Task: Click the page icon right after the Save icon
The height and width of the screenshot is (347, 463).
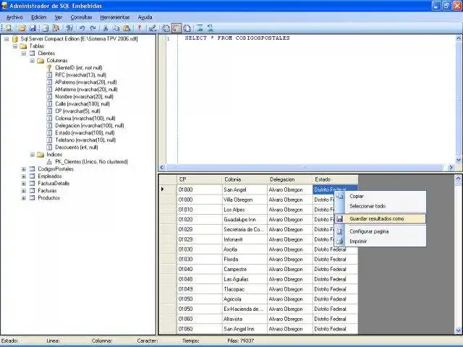Action: click(x=46, y=28)
